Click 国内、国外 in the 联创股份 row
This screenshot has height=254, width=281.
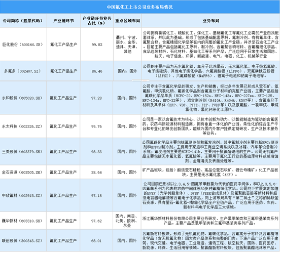coord(127,241)
